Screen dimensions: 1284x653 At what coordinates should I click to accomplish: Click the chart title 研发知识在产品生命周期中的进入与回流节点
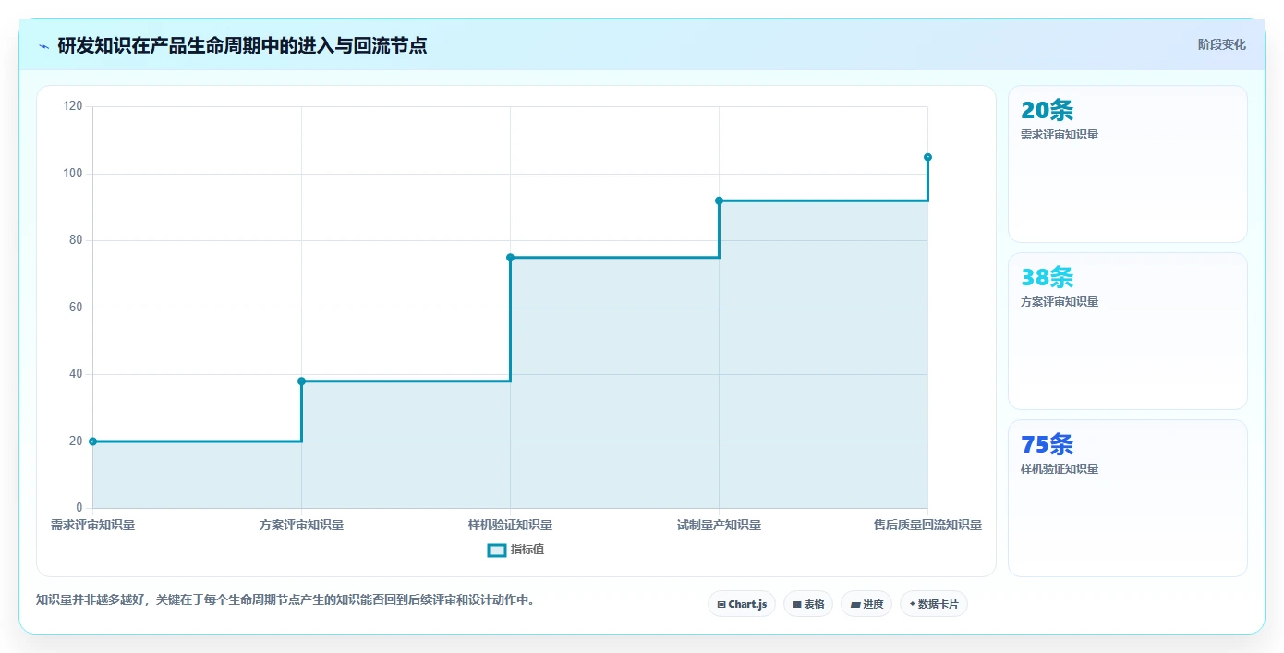[x=242, y=45]
